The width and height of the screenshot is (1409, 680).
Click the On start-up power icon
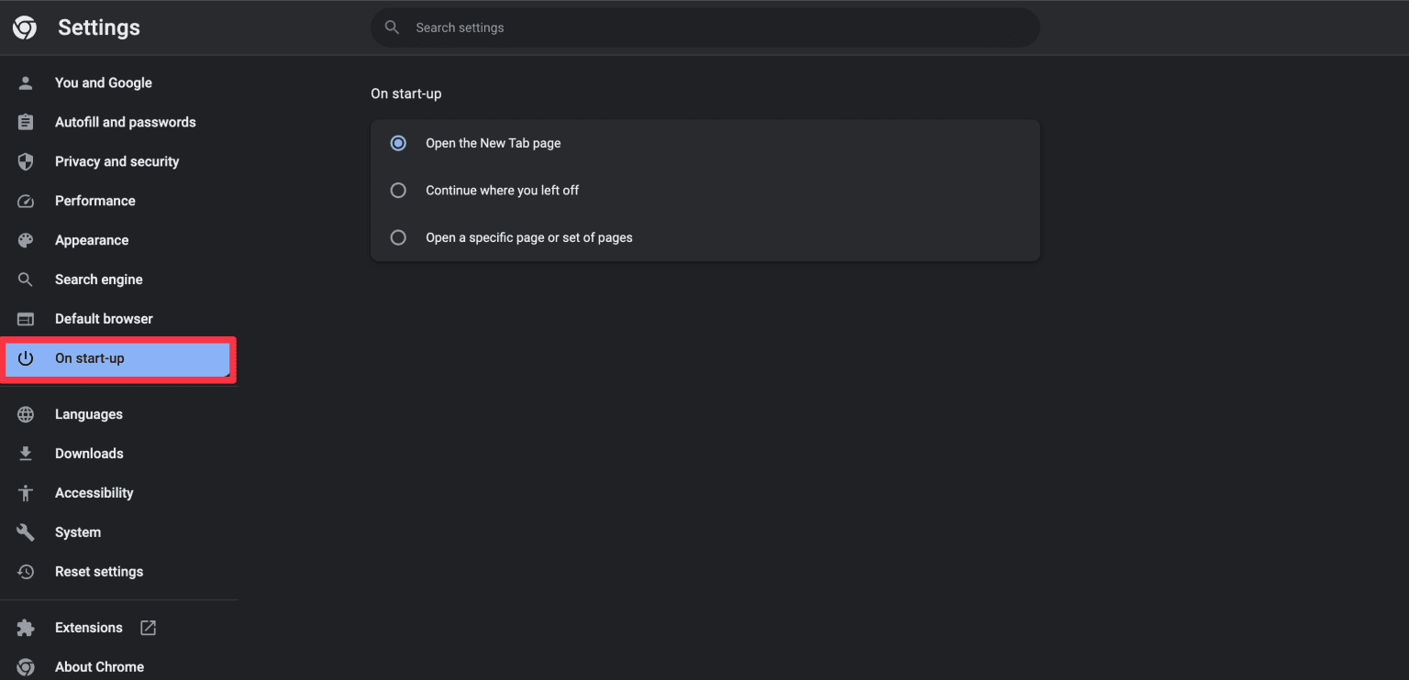pyautogui.click(x=25, y=358)
